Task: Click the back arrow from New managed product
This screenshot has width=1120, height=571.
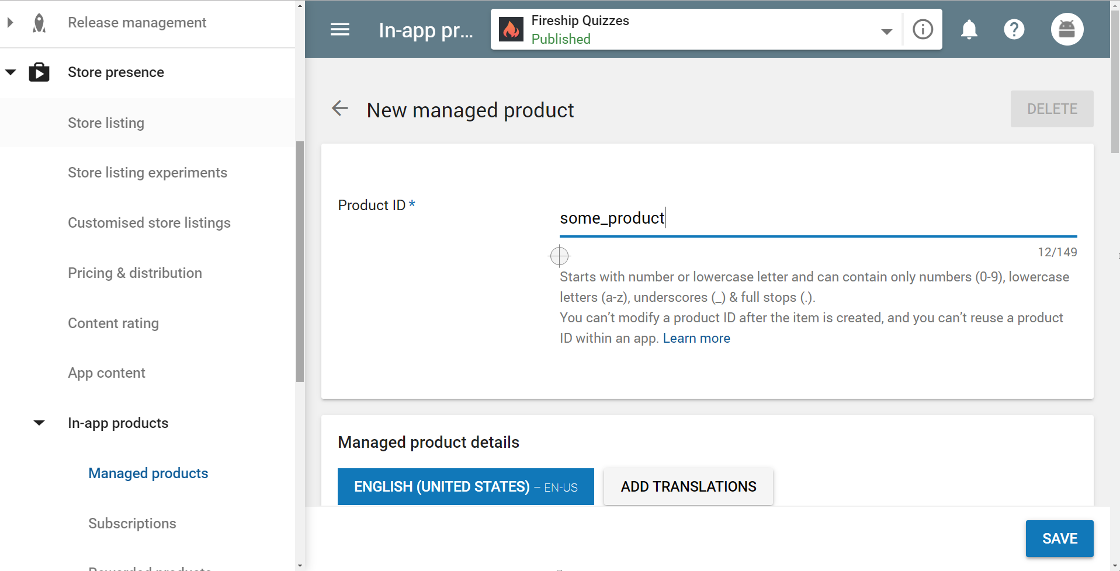Action: [x=339, y=109]
